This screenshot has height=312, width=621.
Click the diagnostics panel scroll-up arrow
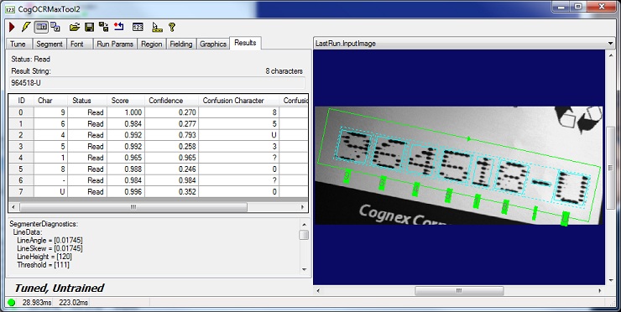(304, 224)
